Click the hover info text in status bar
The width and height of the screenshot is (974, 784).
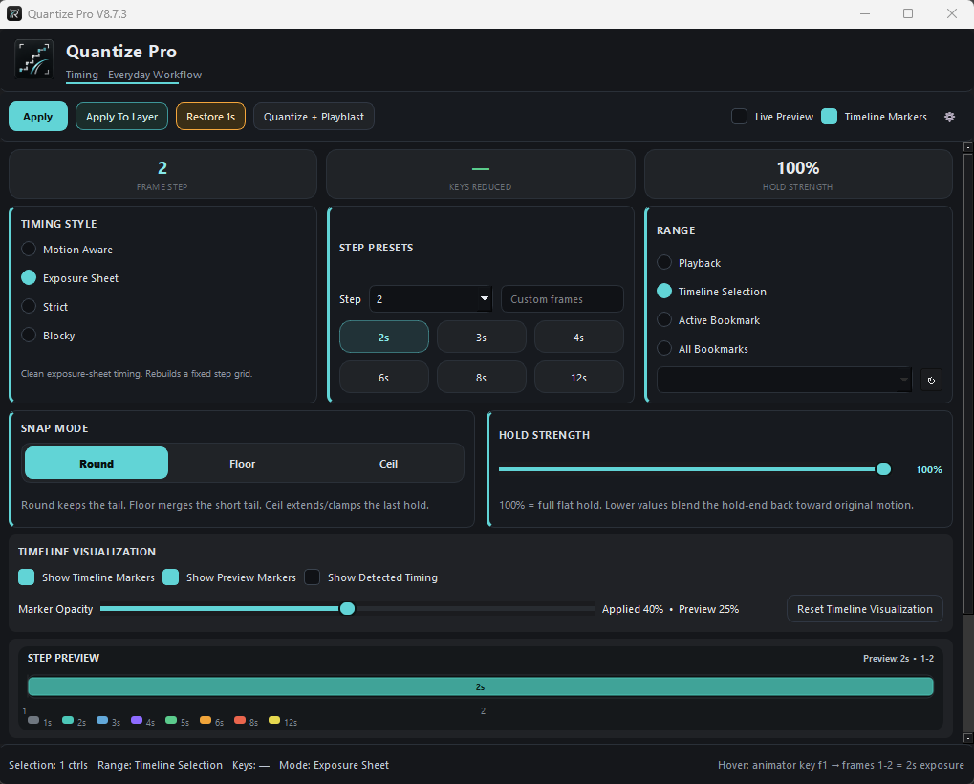pyautogui.click(x=841, y=765)
